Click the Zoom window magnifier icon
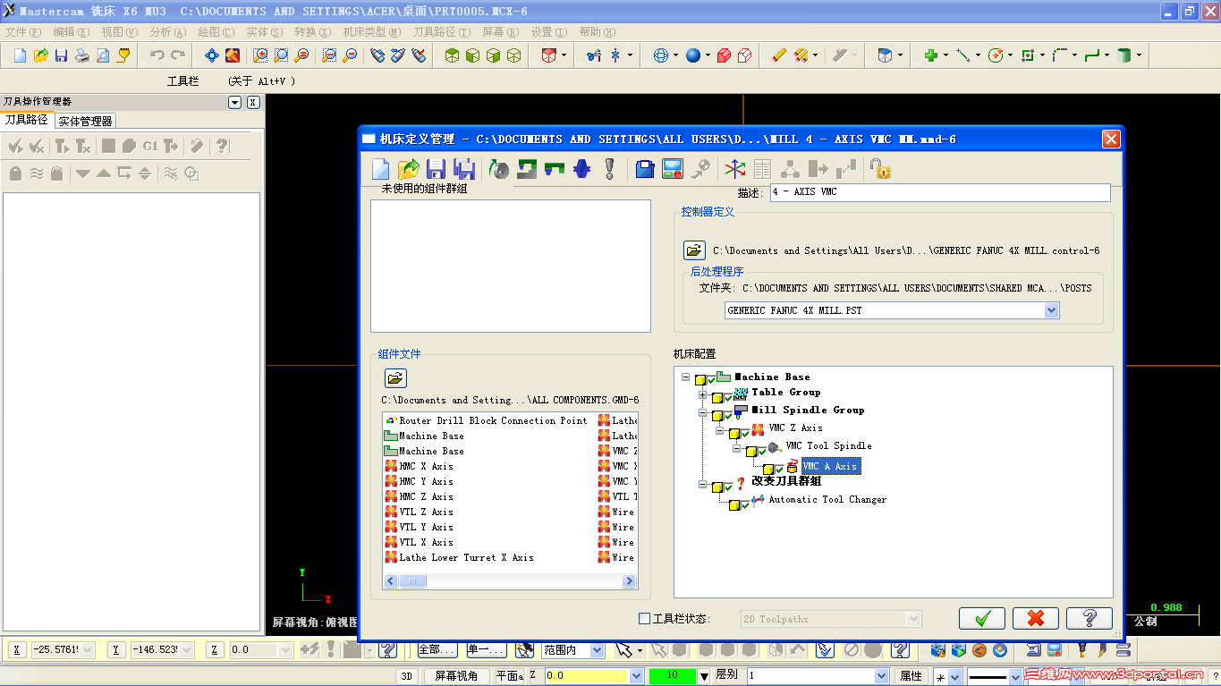Viewport: 1221px width, 686px height. pyautogui.click(x=260, y=55)
